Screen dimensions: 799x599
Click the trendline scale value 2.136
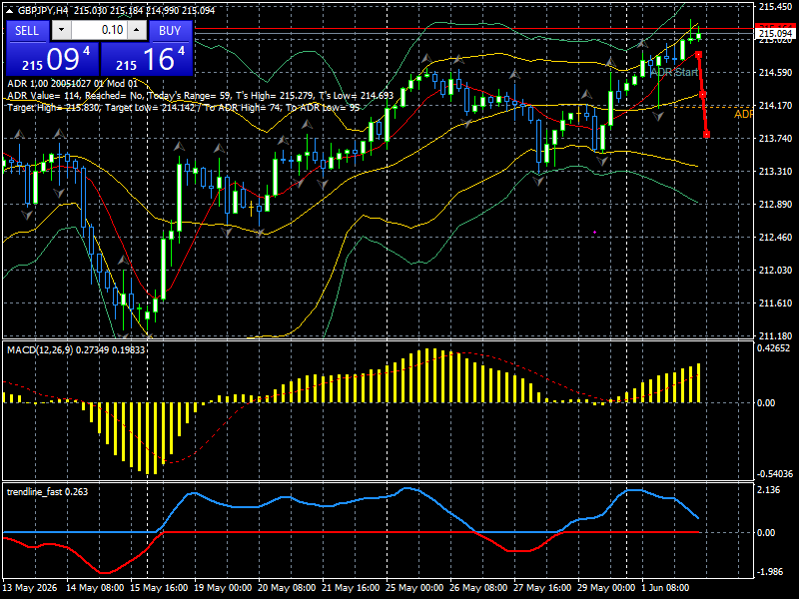[769, 490]
